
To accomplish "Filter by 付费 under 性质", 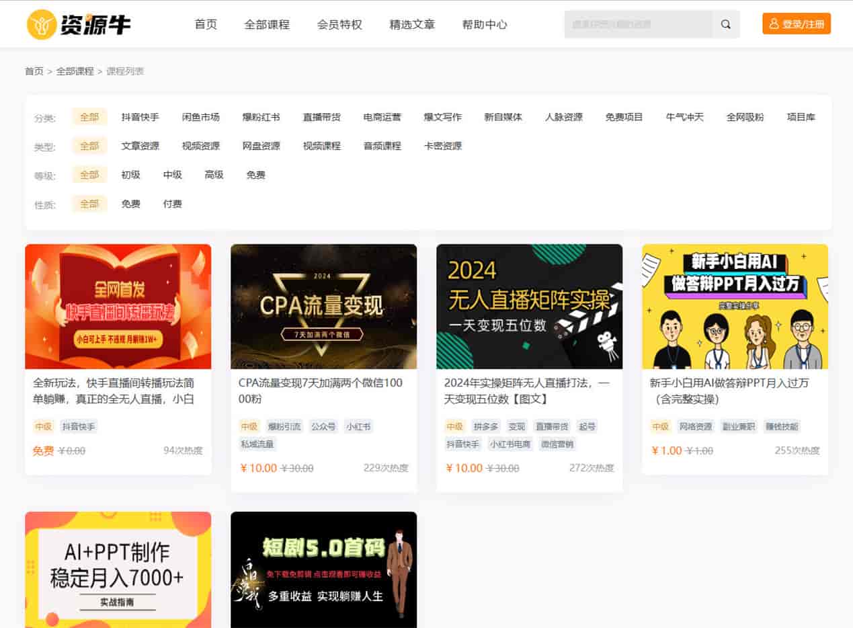I will coord(173,204).
